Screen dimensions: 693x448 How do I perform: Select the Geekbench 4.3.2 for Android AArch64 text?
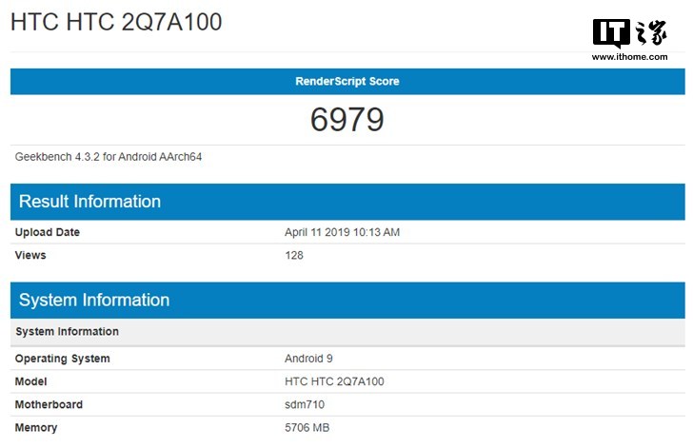pos(109,157)
